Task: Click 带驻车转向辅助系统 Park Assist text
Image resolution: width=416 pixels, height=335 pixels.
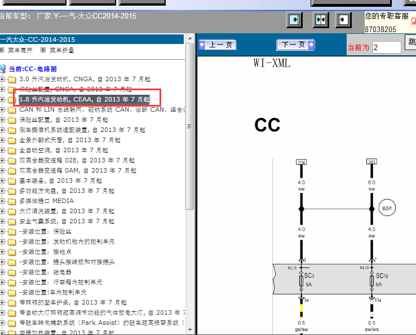Action: click(x=102, y=323)
